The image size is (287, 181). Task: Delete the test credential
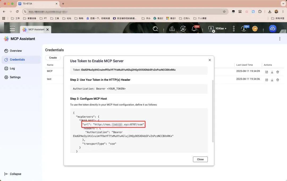click(278, 80)
